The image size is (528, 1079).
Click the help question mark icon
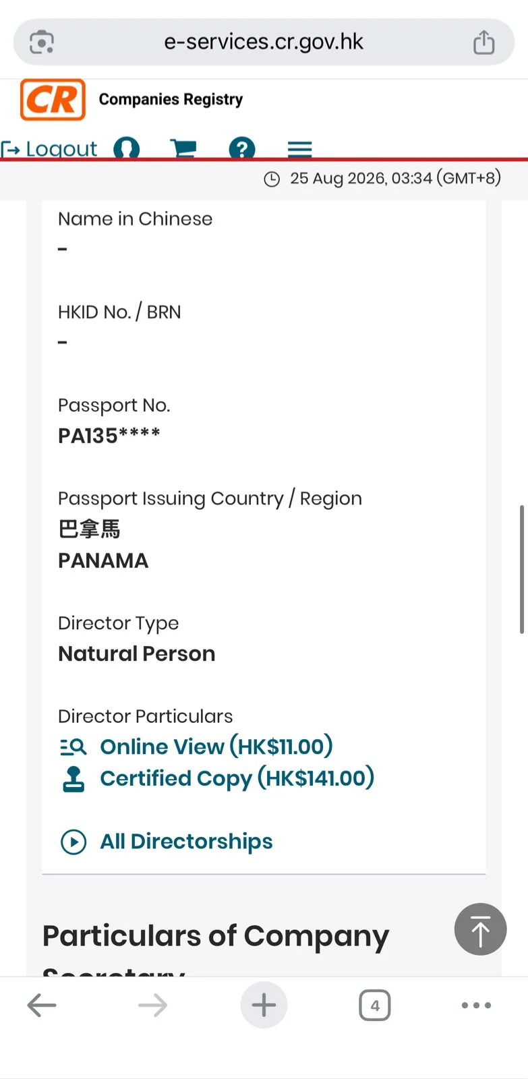tap(242, 148)
